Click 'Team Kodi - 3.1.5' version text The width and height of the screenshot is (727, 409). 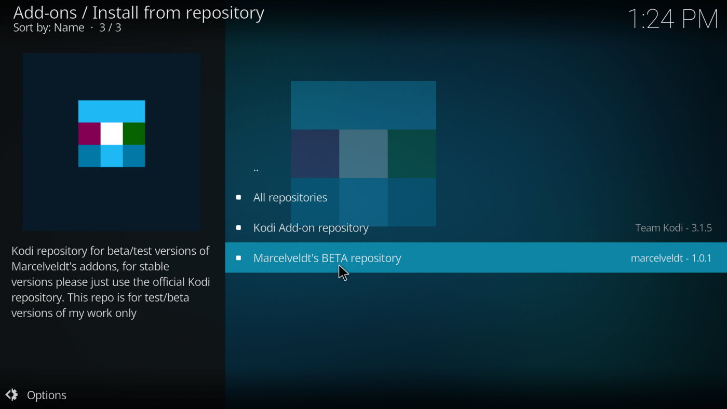click(674, 228)
